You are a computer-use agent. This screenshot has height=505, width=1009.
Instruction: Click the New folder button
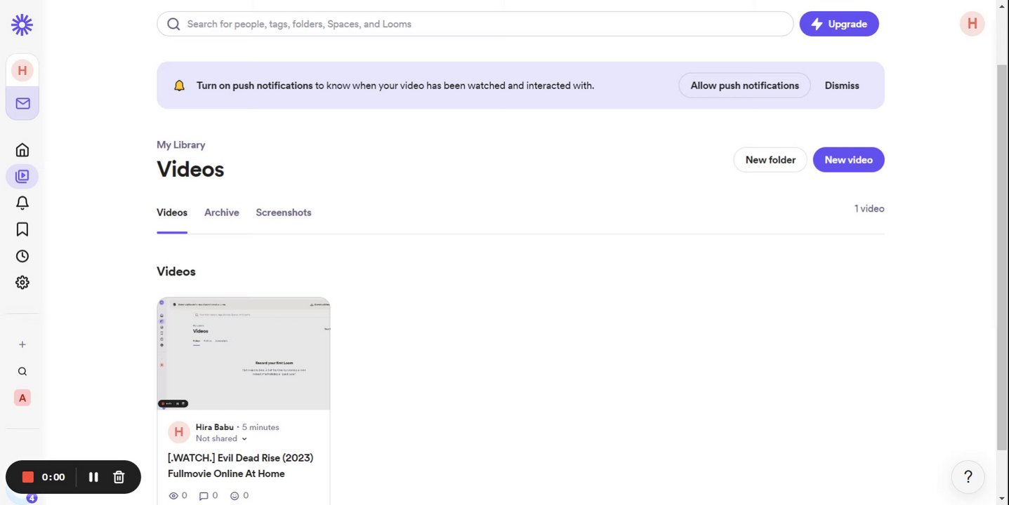tap(770, 160)
